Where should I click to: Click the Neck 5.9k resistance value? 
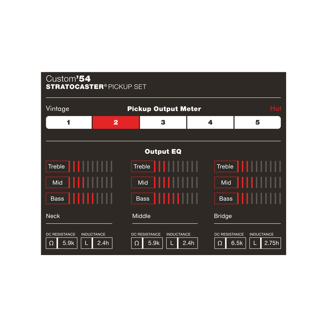coord(67,243)
